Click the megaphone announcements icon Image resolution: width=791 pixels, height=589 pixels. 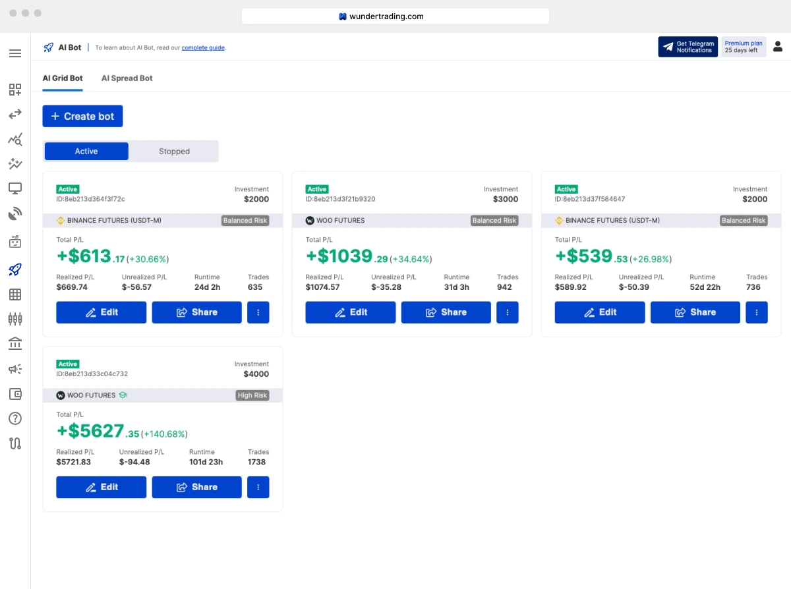[15, 368]
